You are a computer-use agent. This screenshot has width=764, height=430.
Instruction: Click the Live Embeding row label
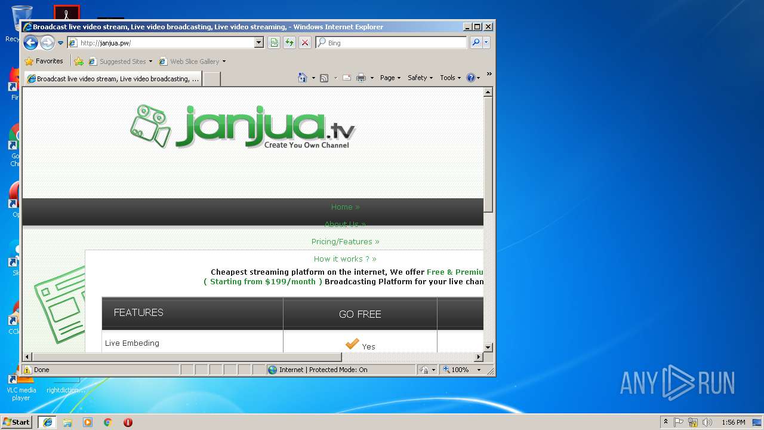(132, 343)
